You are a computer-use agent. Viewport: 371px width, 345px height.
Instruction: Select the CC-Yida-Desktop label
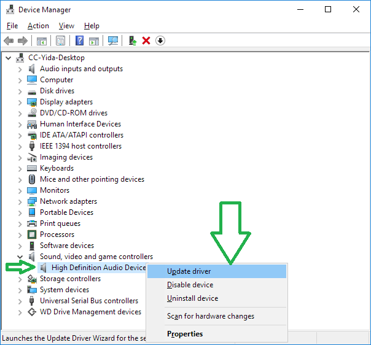pos(57,58)
